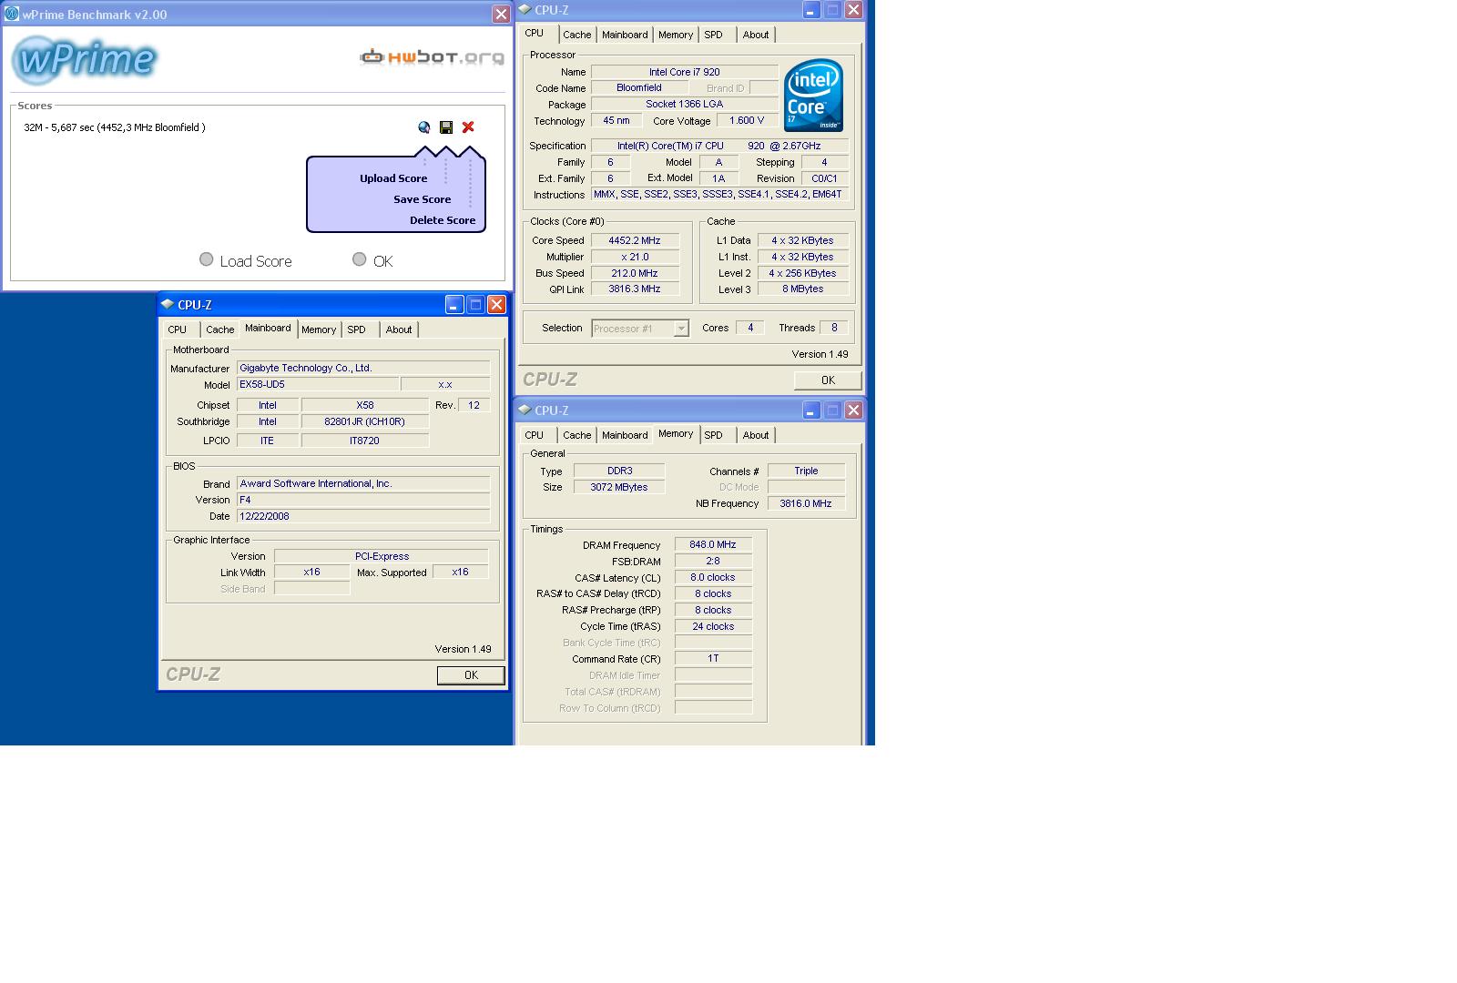Open Cache tab in CPU-Z Mainboard window
This screenshot has height=983, width=1457.
pos(219,329)
